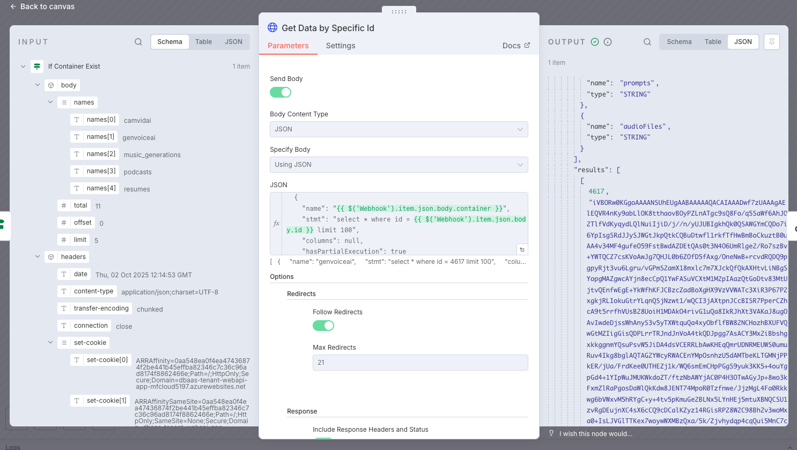Select the OUTPUT Table view tab
The height and width of the screenshot is (450, 797).
click(713, 42)
